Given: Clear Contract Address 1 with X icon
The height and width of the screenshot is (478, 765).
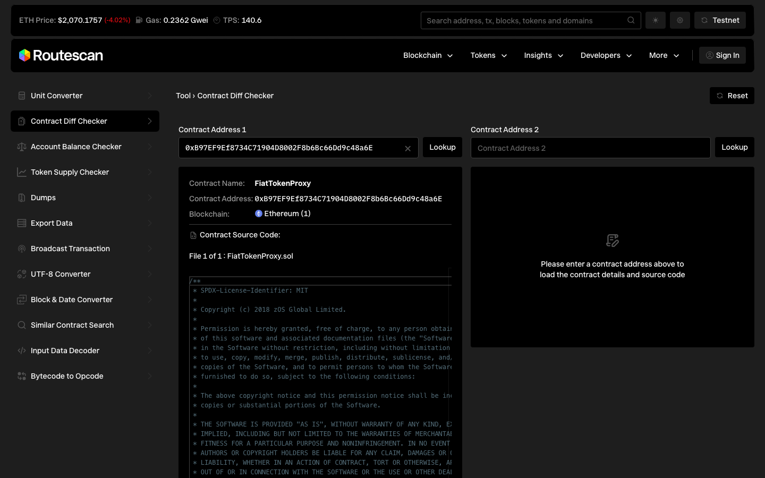Looking at the screenshot, I should 407,148.
